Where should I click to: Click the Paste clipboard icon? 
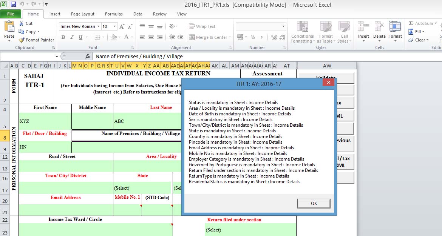coord(9,27)
